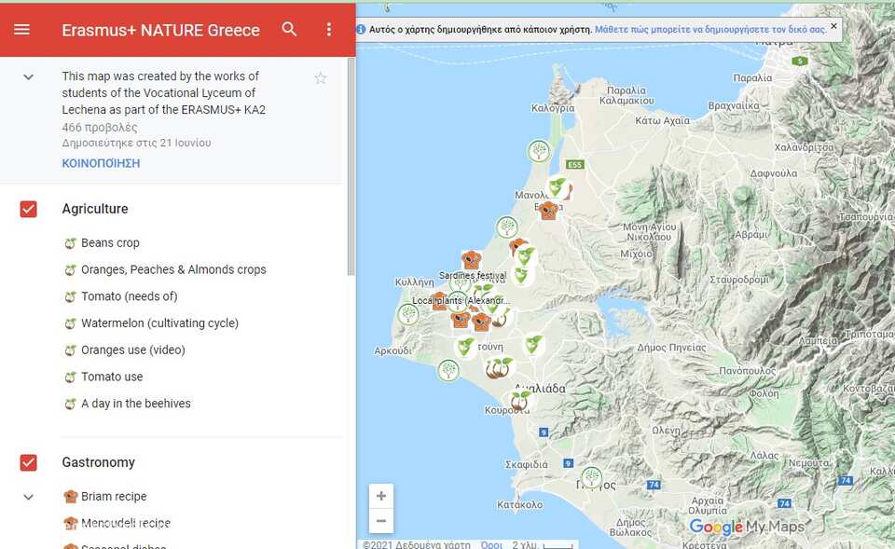Select the Menoudeli recipe entry

(x=126, y=523)
